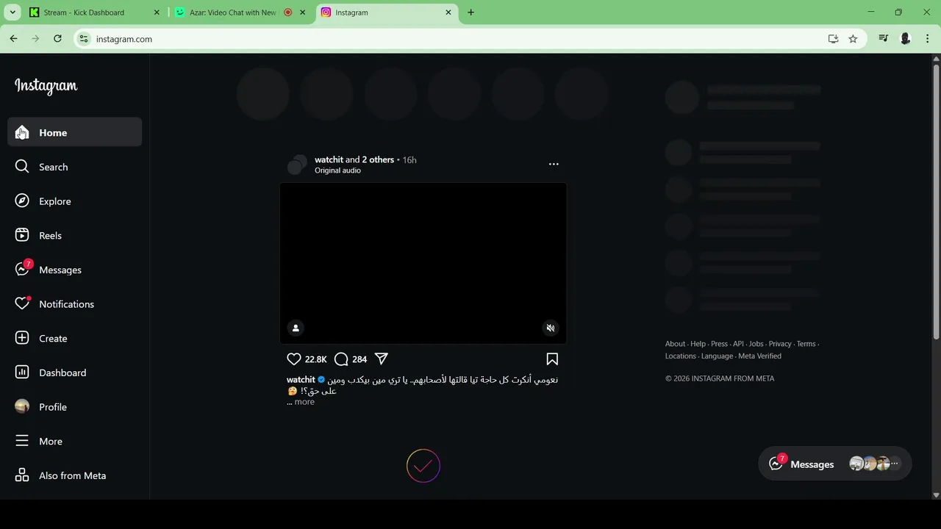Click the Create plus icon
The image size is (941, 529).
(x=22, y=338)
